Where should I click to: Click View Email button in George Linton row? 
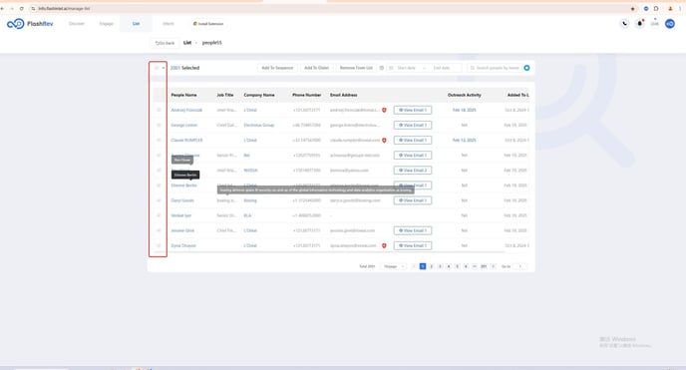coord(413,125)
